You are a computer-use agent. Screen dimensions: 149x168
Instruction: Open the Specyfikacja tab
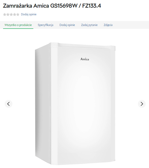click(x=45, y=25)
